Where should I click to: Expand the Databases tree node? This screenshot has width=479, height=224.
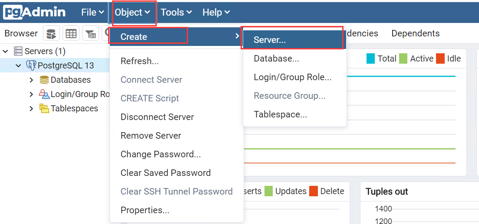(31, 80)
